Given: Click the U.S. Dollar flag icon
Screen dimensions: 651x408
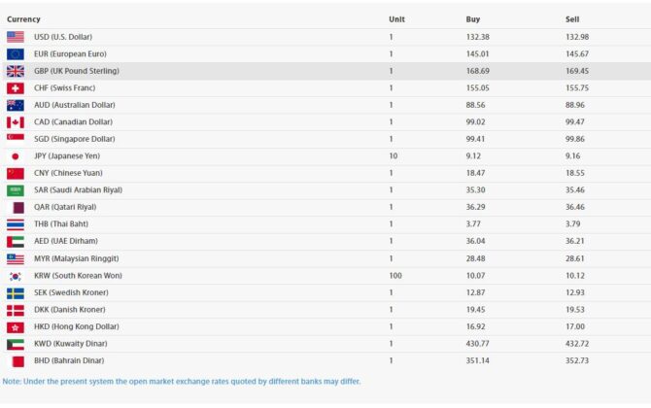Looking at the screenshot, I should coord(16,37).
